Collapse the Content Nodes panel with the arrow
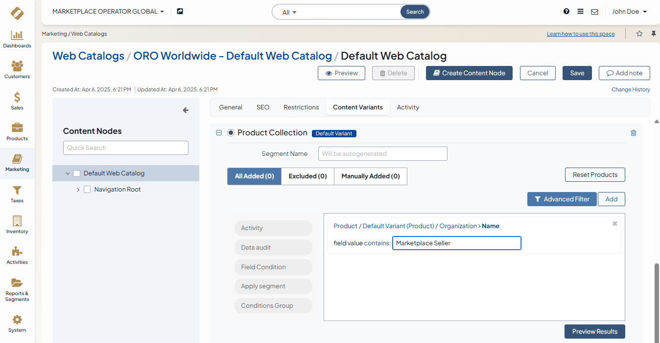Image resolution: width=660 pixels, height=343 pixels. point(186,110)
